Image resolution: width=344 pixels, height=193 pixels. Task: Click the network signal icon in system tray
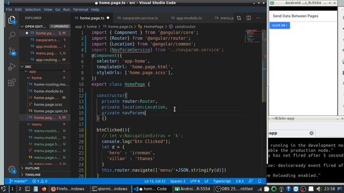tap(260, 189)
